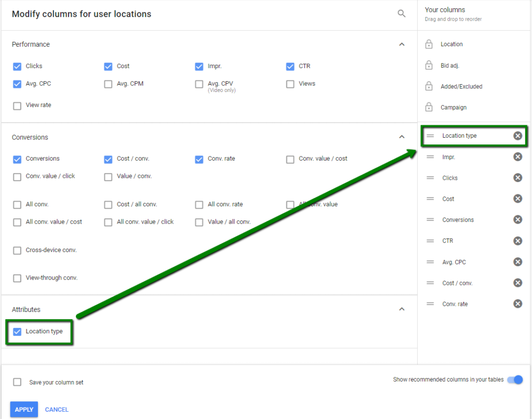Collapse the Performance section
This screenshot has width=532, height=419.
point(402,44)
